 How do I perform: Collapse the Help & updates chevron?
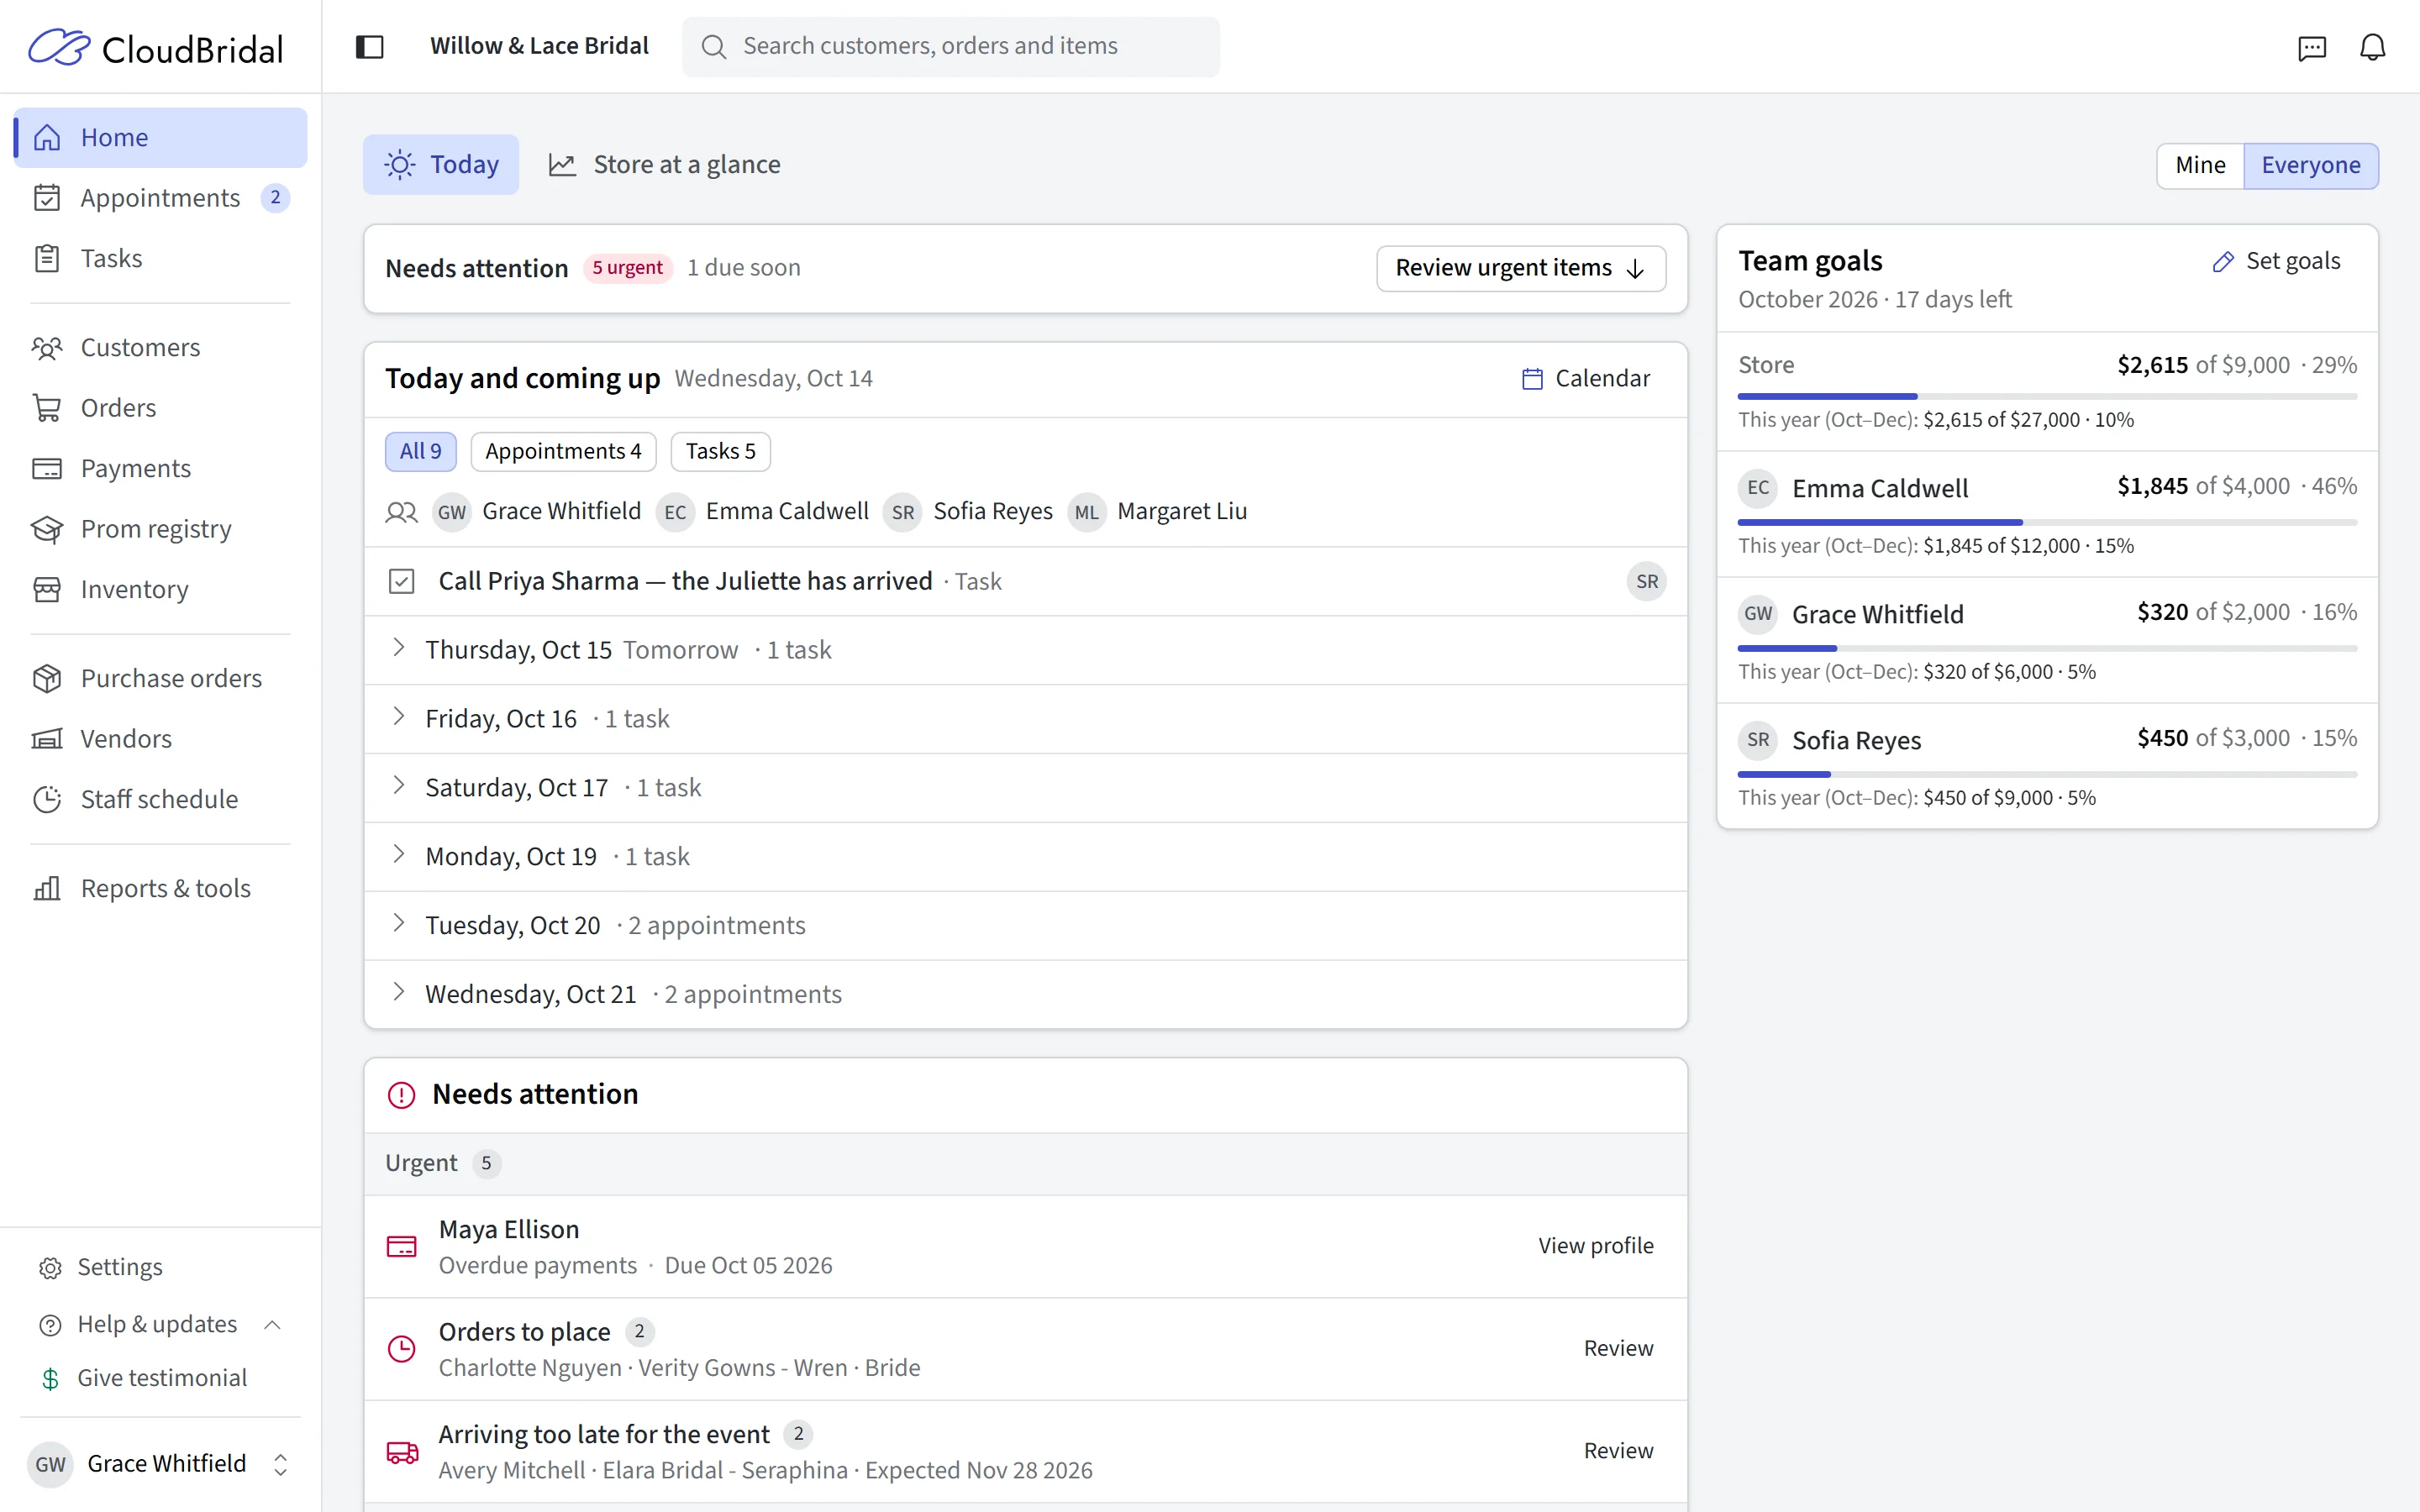tap(272, 1325)
